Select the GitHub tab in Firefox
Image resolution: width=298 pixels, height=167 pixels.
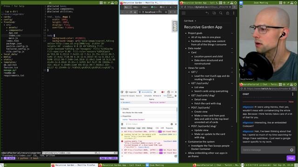coord(163,7)
